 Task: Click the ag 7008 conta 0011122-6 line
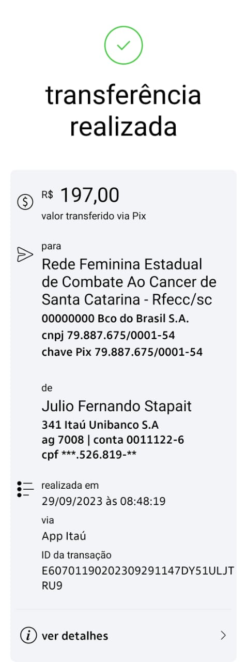pos(113,440)
